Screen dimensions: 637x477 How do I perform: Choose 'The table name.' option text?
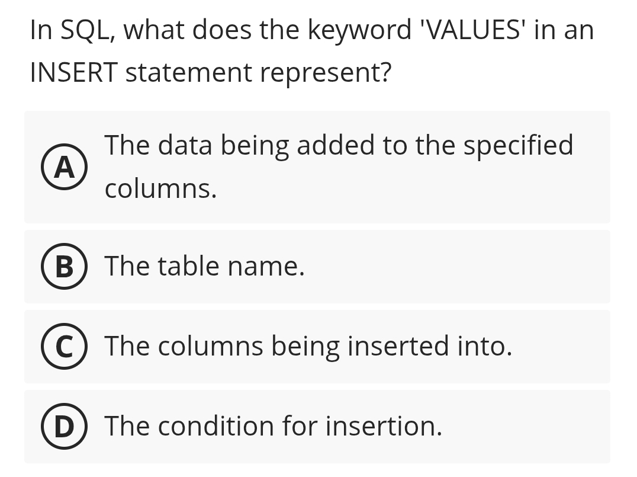coord(204,267)
